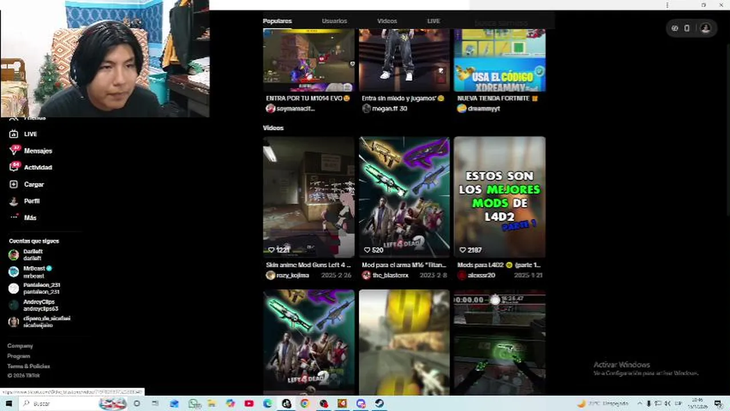Click heart icon on the 520-likes video
730x411 pixels.
[367, 250]
